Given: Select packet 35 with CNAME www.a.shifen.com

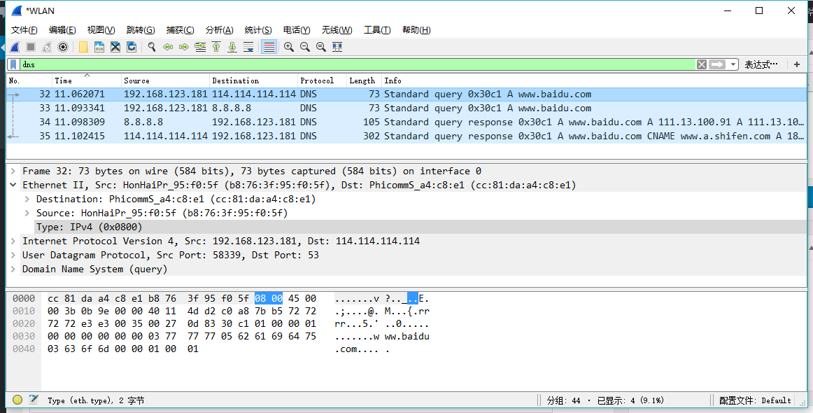Looking at the screenshot, I should [x=406, y=136].
